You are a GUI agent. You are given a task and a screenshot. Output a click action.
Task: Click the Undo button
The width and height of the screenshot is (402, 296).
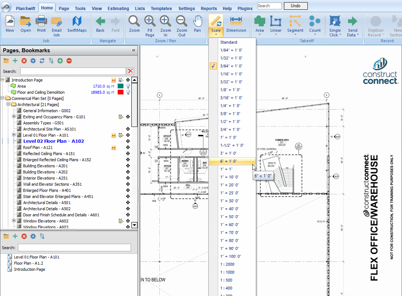tap(296, 6)
